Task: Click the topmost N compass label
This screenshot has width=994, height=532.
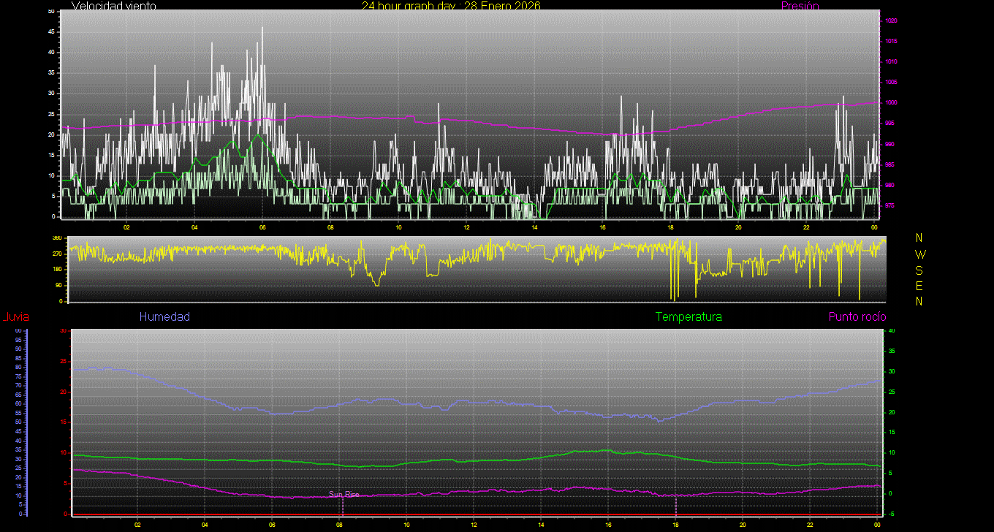Action: (919, 238)
